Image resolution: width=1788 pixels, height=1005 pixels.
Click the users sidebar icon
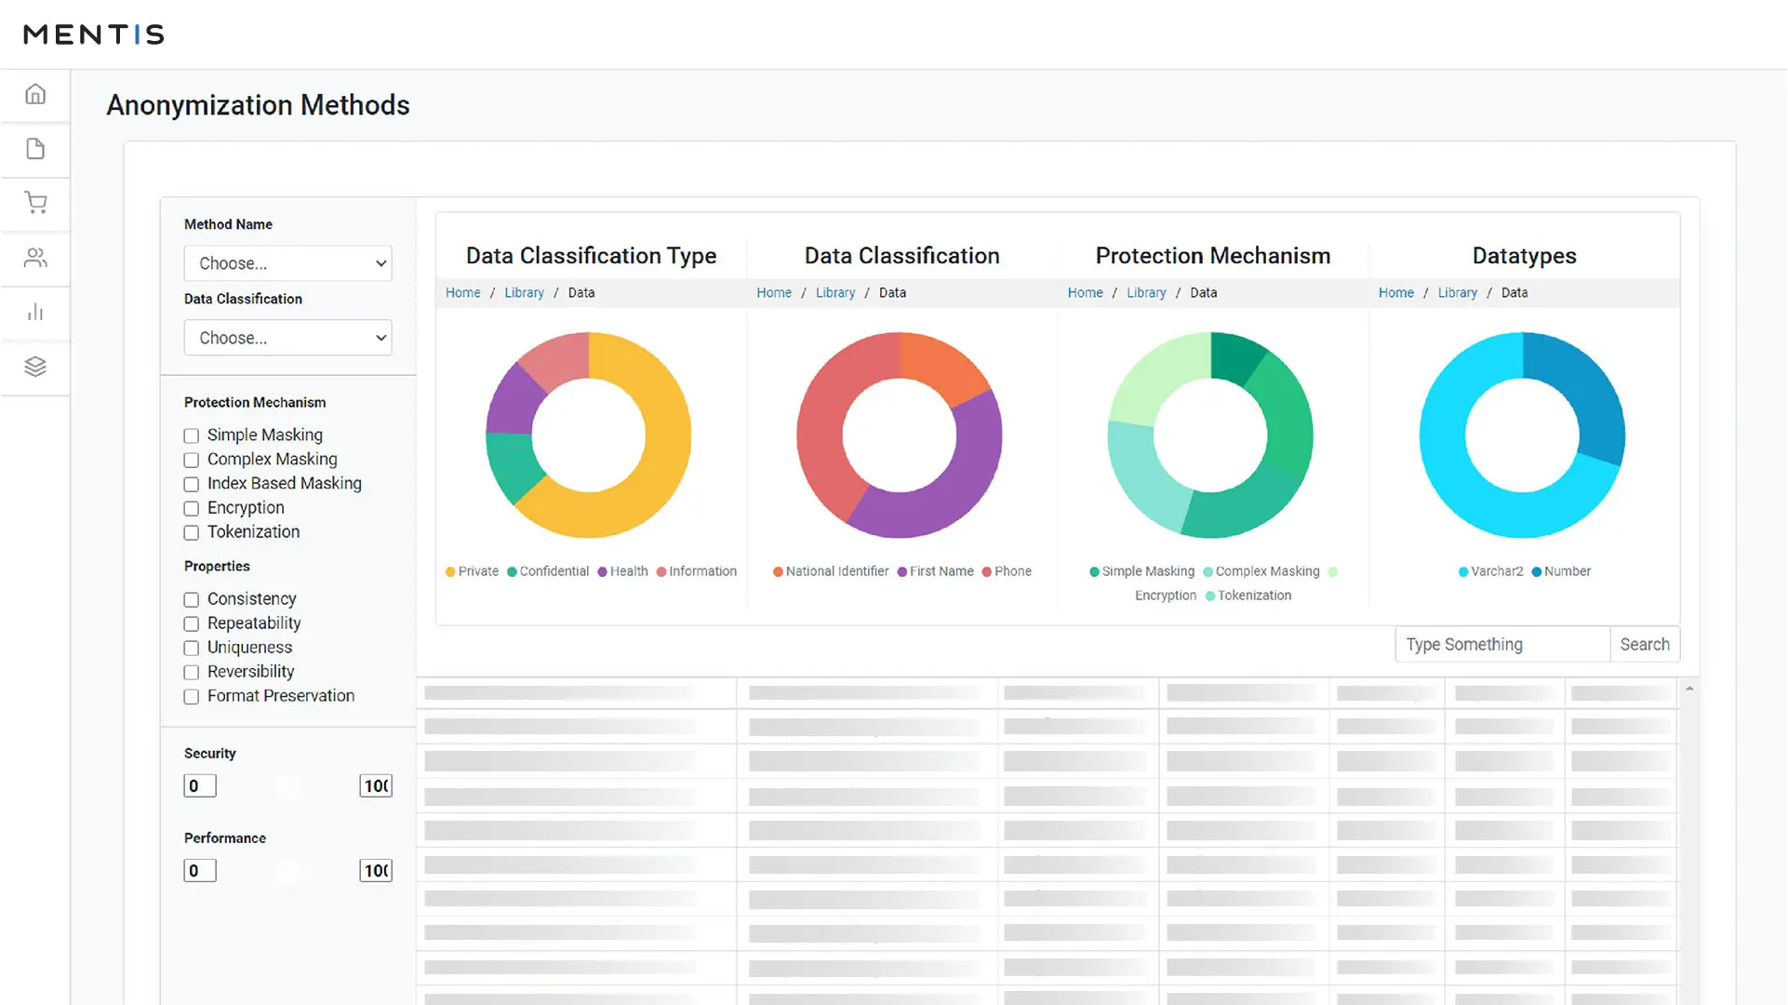coord(35,258)
